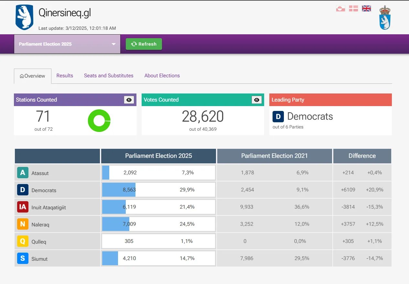Click the Atassut A party badge
The image size is (409, 284).
click(x=23, y=173)
